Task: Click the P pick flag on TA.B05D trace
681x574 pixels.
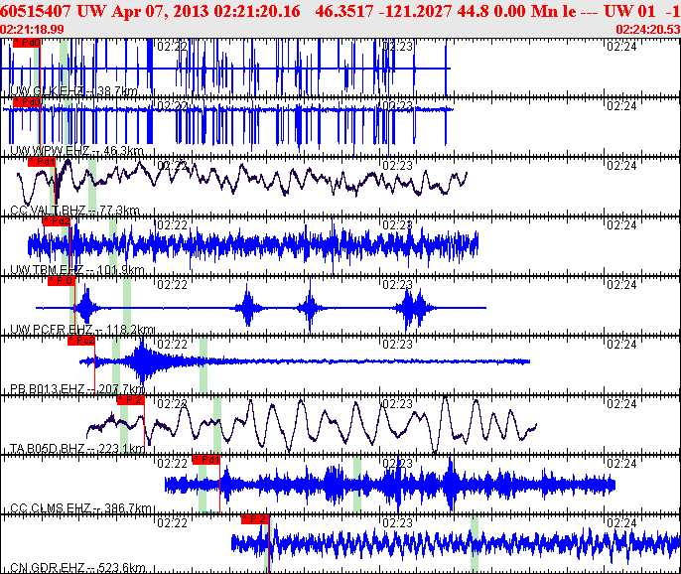Action: pyautogui.click(x=130, y=399)
